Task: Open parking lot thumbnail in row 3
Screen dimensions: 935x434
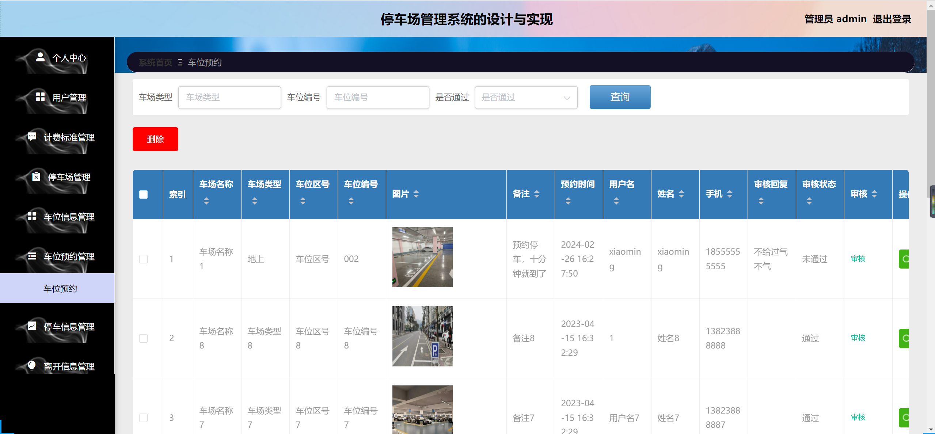Action: coord(422,410)
